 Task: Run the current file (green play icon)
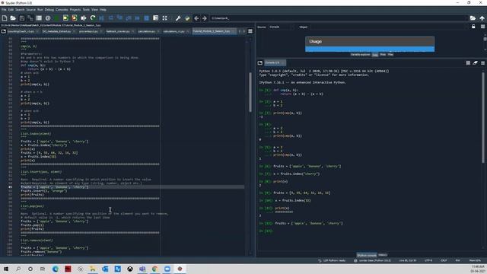point(56,18)
